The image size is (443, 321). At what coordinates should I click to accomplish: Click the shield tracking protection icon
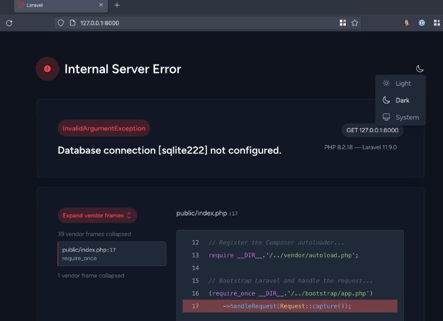(61, 23)
